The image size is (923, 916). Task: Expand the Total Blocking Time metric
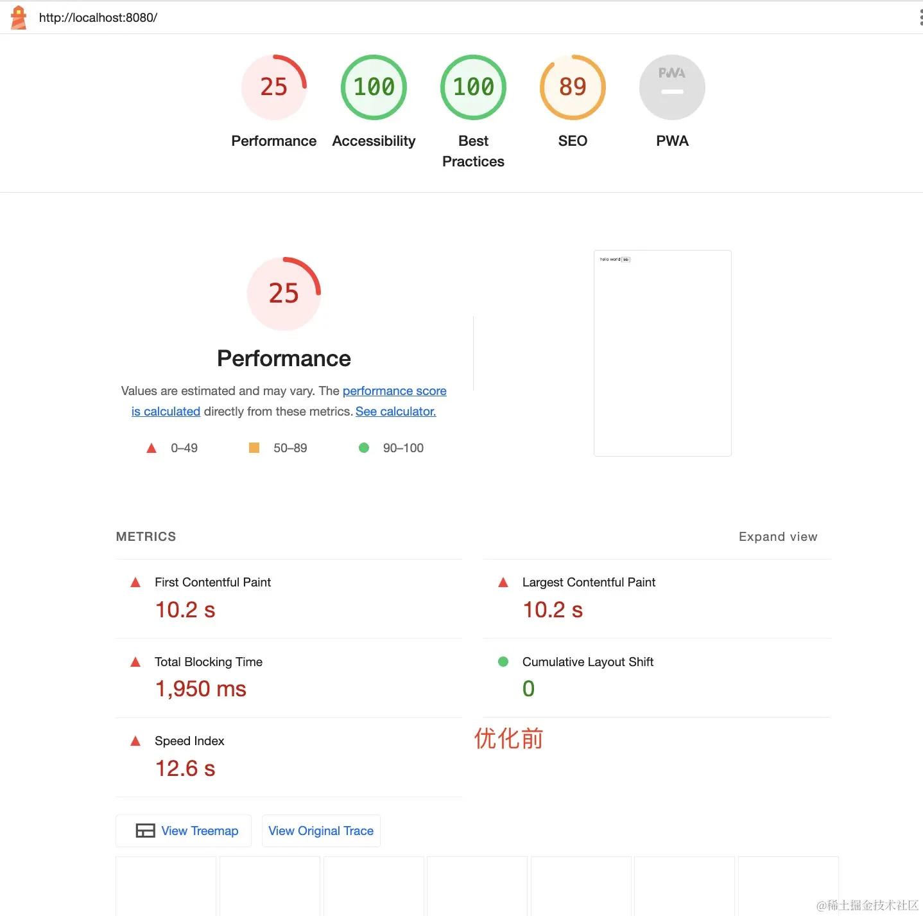(289, 678)
